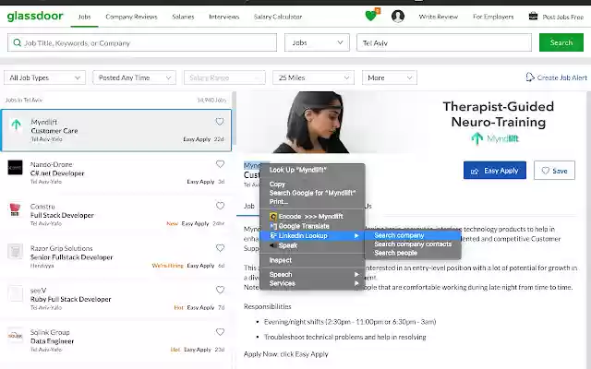Click the green Search button
This screenshot has height=369, width=591.
[x=561, y=42]
